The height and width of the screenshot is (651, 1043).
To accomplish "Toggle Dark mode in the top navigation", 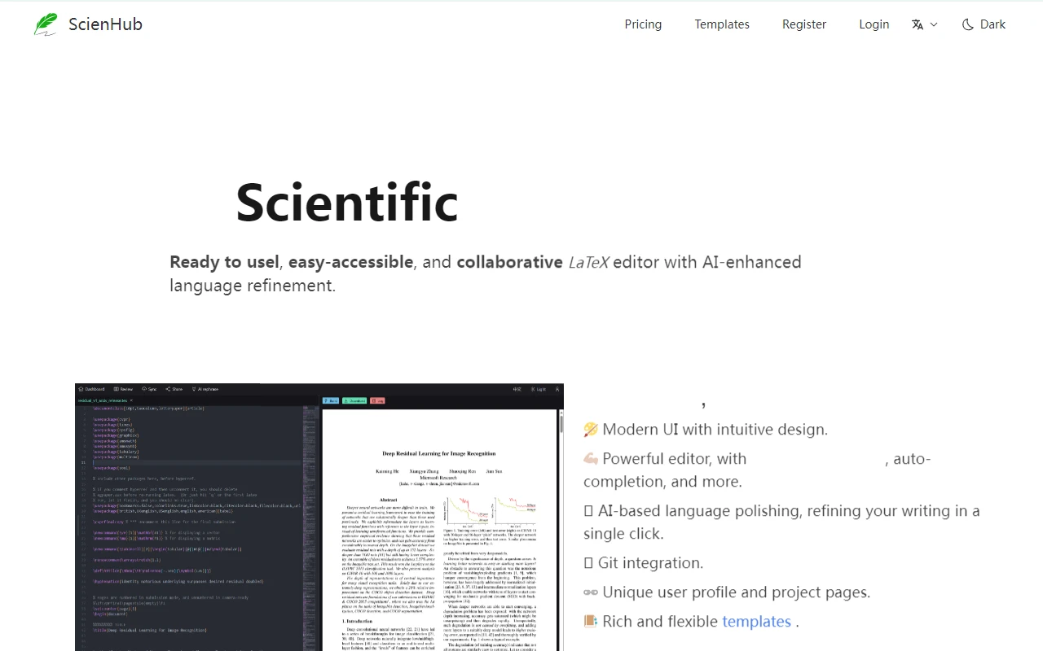I will point(984,24).
